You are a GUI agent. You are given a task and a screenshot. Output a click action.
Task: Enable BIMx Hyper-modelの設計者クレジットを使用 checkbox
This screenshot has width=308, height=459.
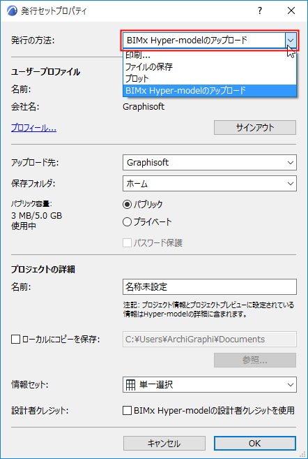point(127,411)
